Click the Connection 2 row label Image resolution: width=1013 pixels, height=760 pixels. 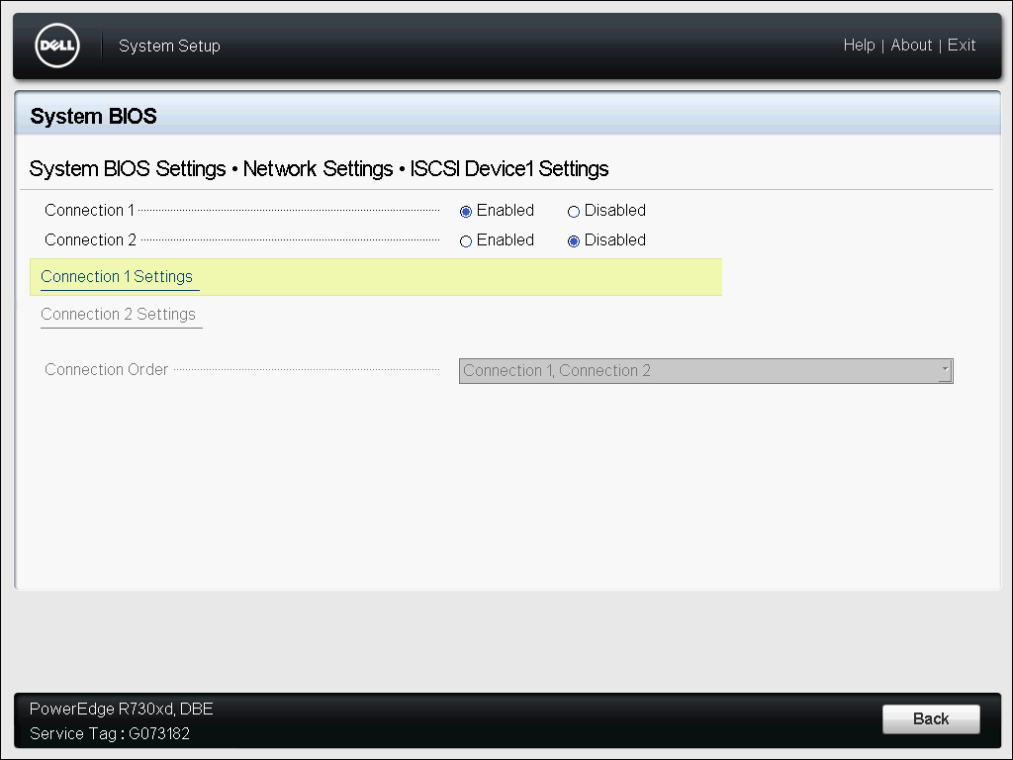click(90, 240)
